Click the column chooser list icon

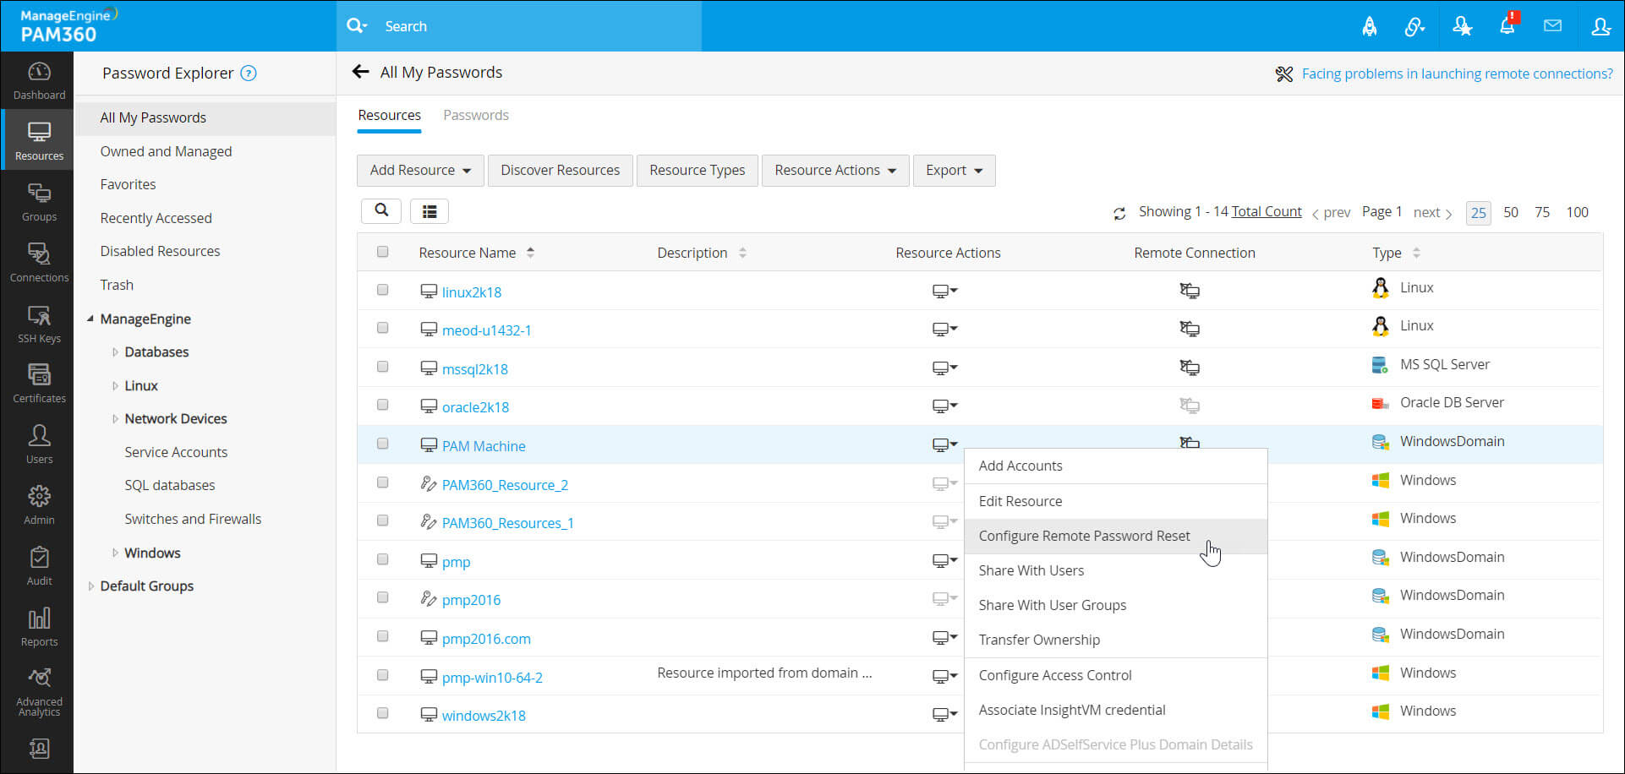(x=430, y=211)
